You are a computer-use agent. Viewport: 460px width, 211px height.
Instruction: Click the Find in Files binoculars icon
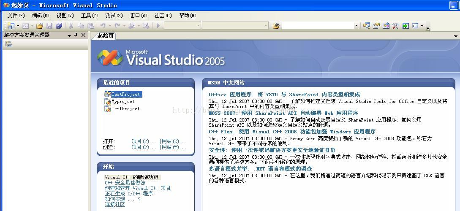[x=276, y=26]
